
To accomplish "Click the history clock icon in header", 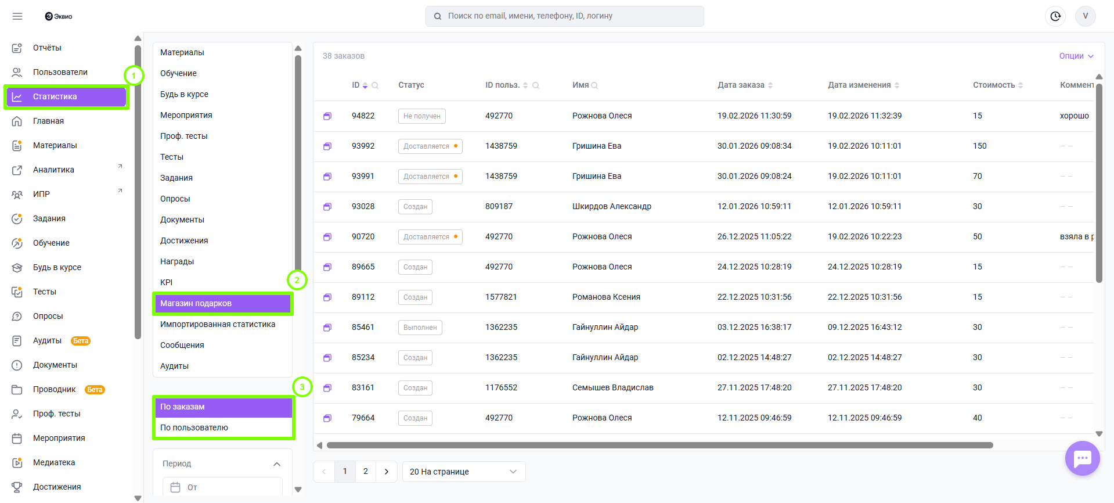I will point(1055,16).
